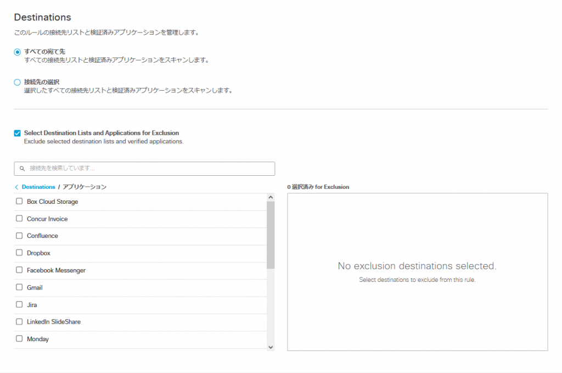The height and width of the screenshot is (373, 562).
Task: Click the No exclusion destinations selected message
Action: pyautogui.click(x=417, y=266)
